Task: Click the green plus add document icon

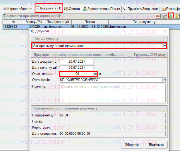Action: 170,16
